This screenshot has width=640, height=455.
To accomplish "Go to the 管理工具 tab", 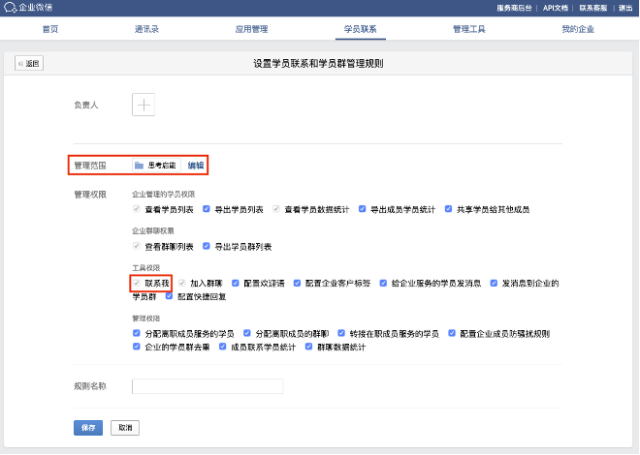I will pyautogui.click(x=468, y=30).
